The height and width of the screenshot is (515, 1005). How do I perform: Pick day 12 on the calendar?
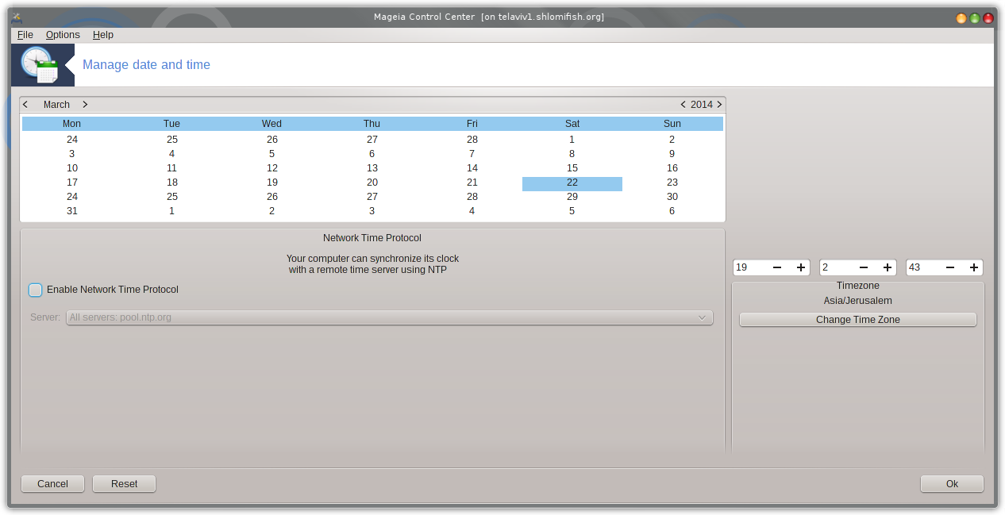[x=272, y=168]
